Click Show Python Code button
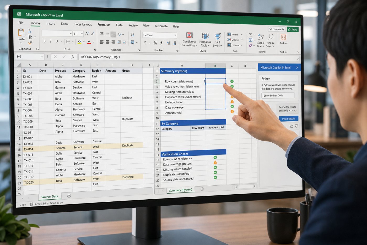Image resolution: width=367 pixels, height=245 pixels. [278, 96]
